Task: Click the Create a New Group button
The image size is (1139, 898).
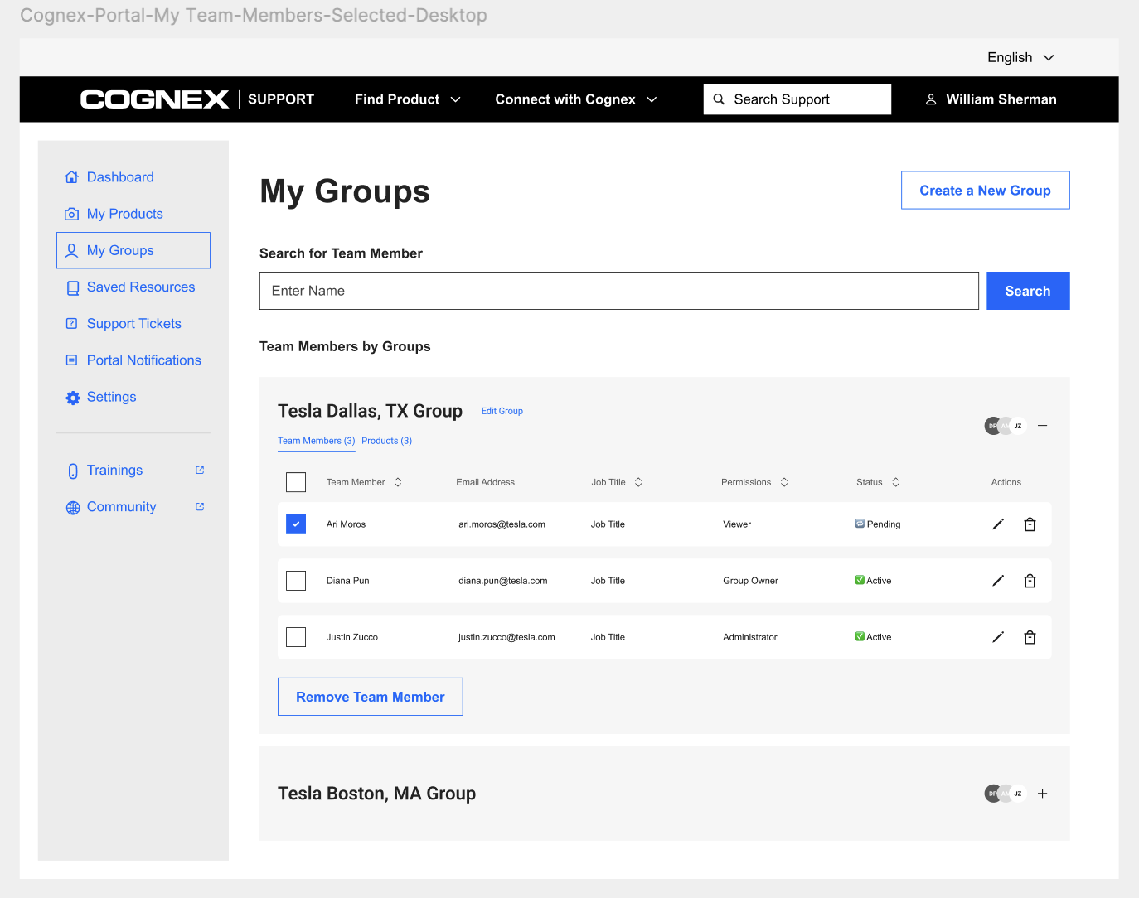Action: (x=986, y=191)
